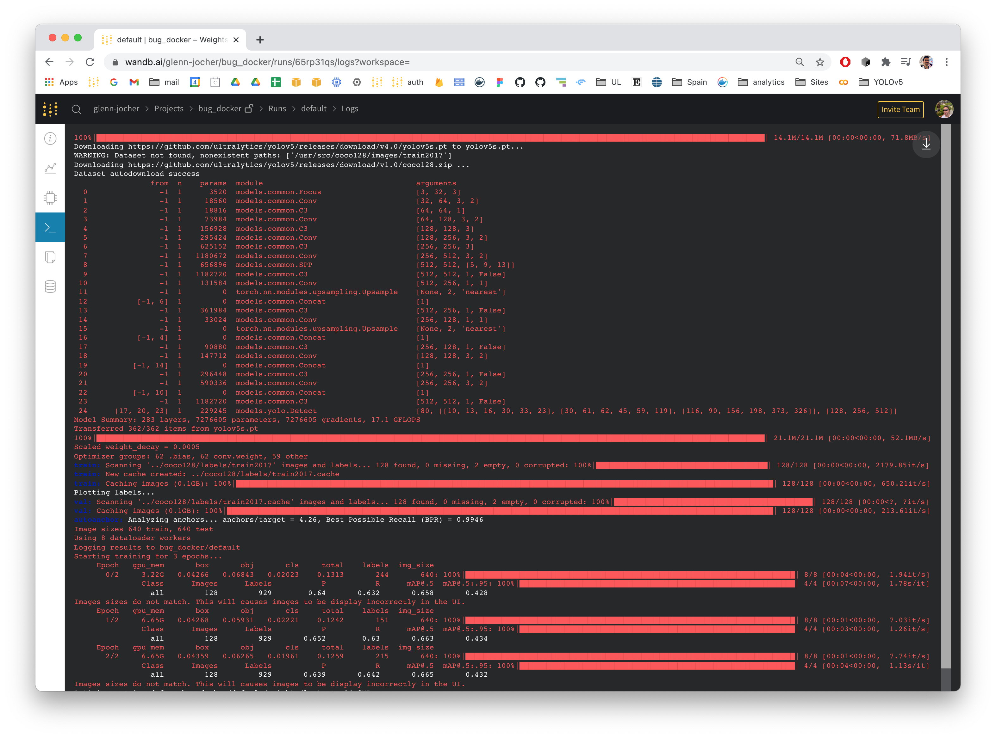The image size is (996, 738).
Task: Open Chrome three-dot menu
Action: pyautogui.click(x=946, y=62)
